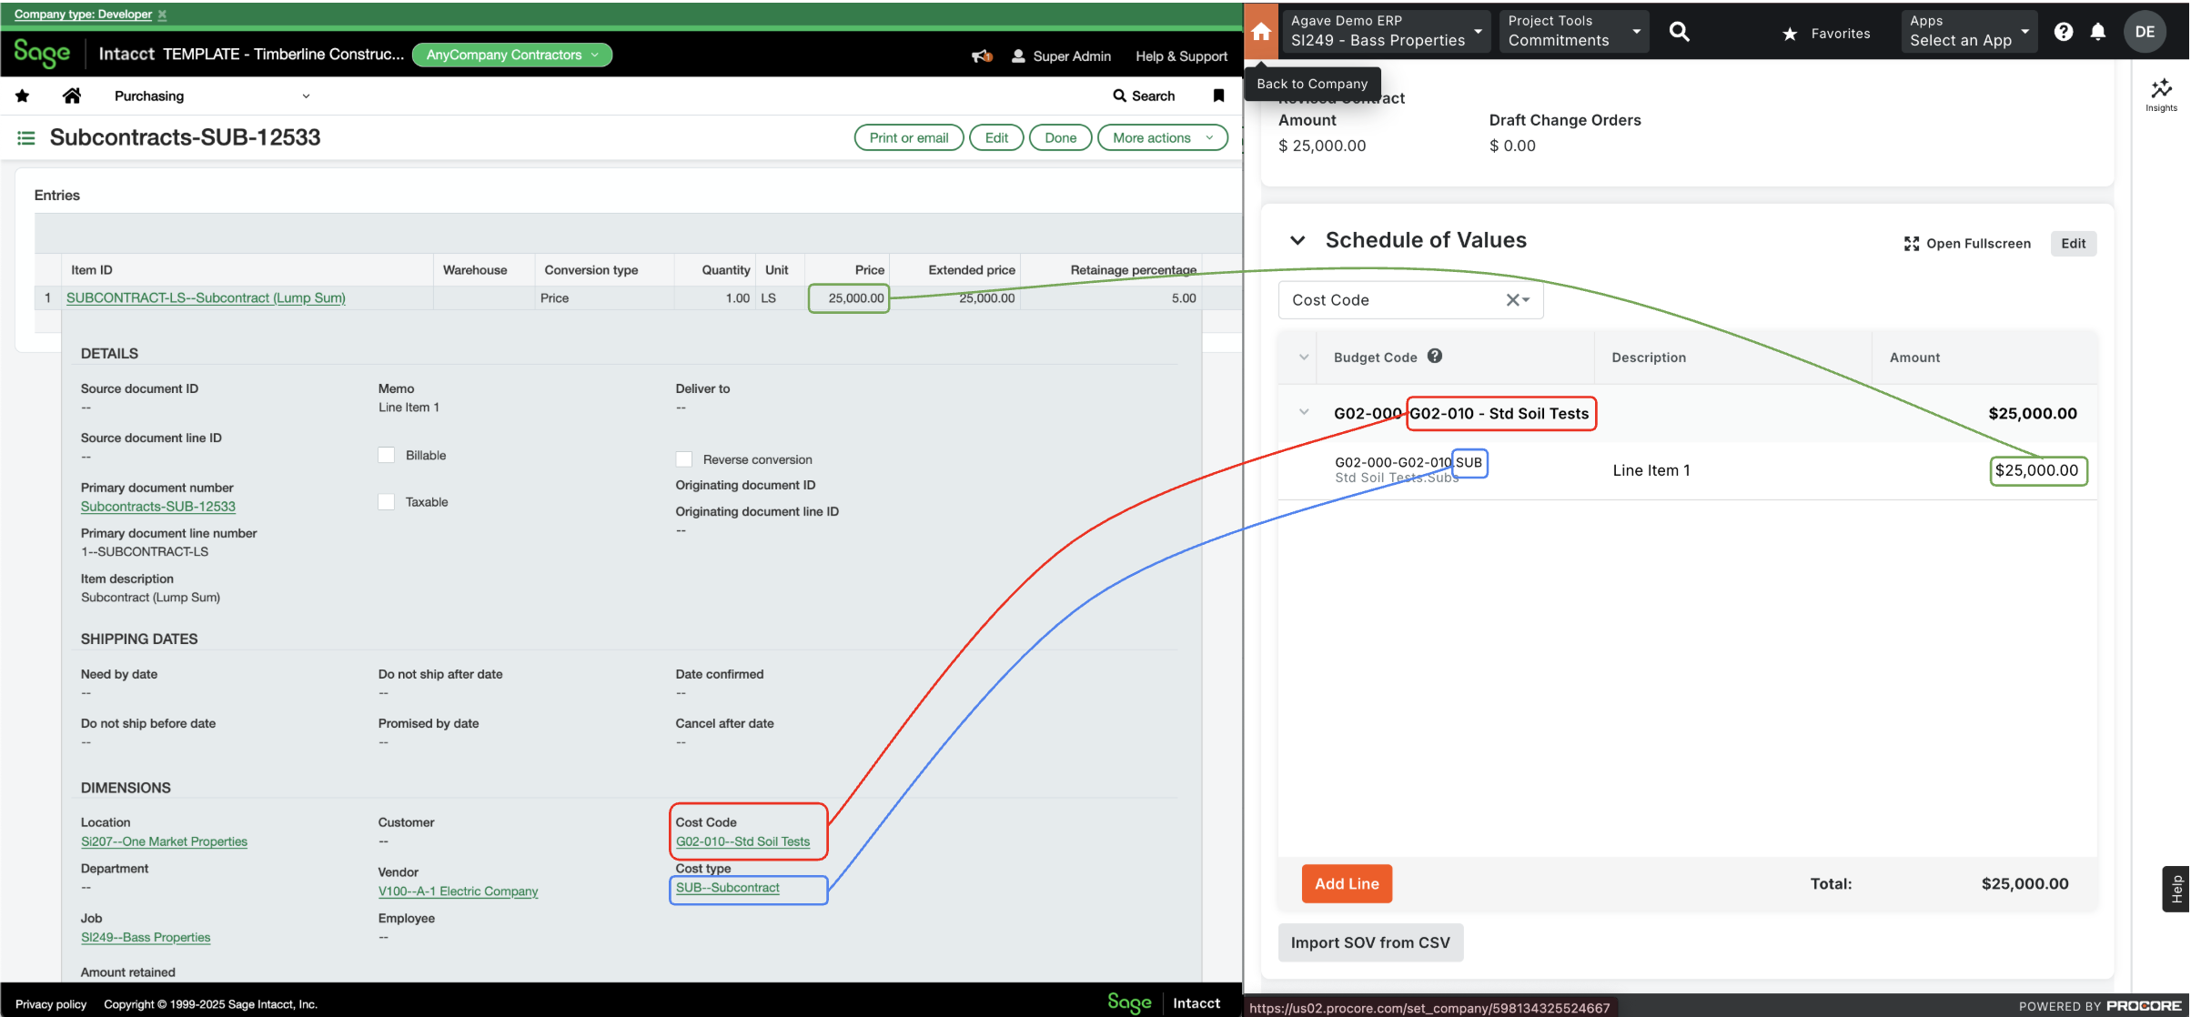Open Procore search with the magnifier icon
Screen dimensions: 2191x1017
tap(1679, 31)
